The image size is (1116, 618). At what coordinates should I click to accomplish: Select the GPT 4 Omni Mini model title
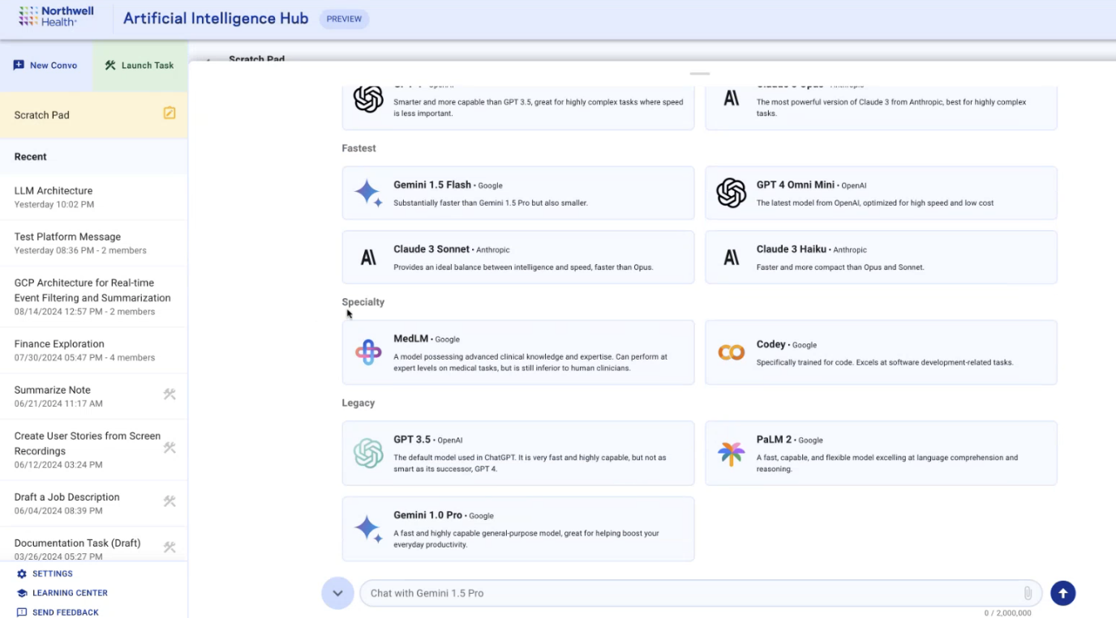(796, 185)
